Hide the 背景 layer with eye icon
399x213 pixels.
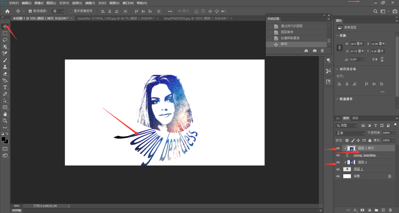(338, 177)
